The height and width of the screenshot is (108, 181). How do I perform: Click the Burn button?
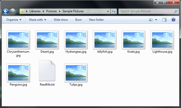pyautogui.click(x=79, y=20)
